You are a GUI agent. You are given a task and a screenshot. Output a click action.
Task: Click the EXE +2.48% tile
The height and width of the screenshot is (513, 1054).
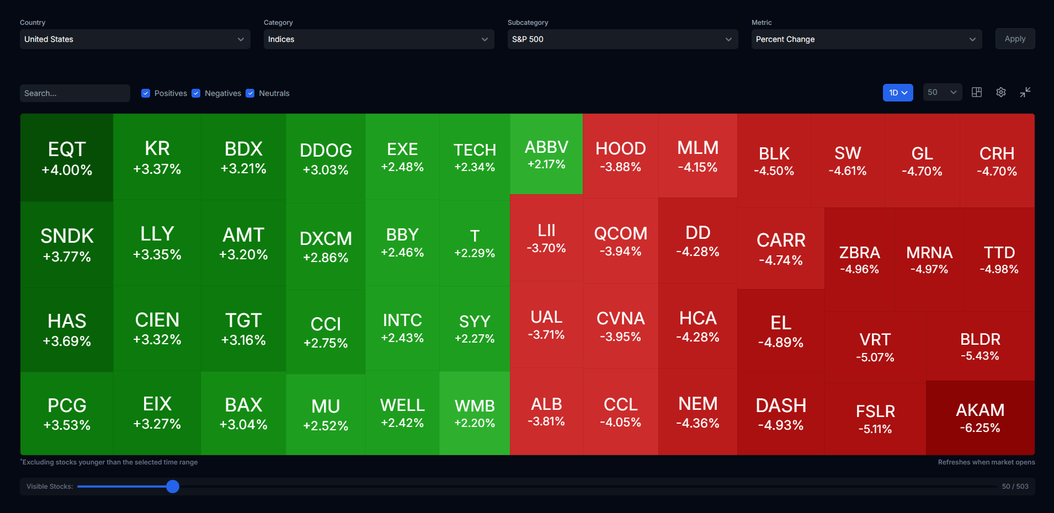[x=402, y=157]
